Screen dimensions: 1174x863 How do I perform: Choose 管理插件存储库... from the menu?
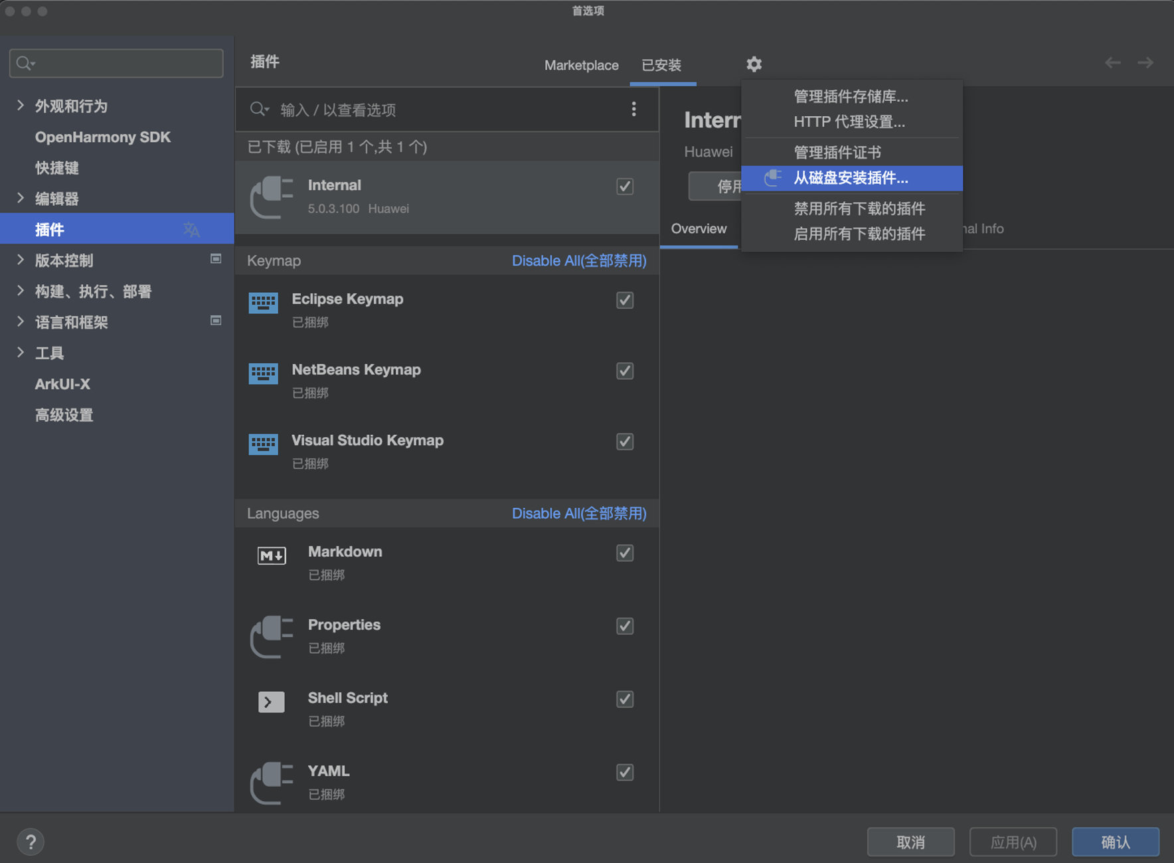click(x=851, y=96)
